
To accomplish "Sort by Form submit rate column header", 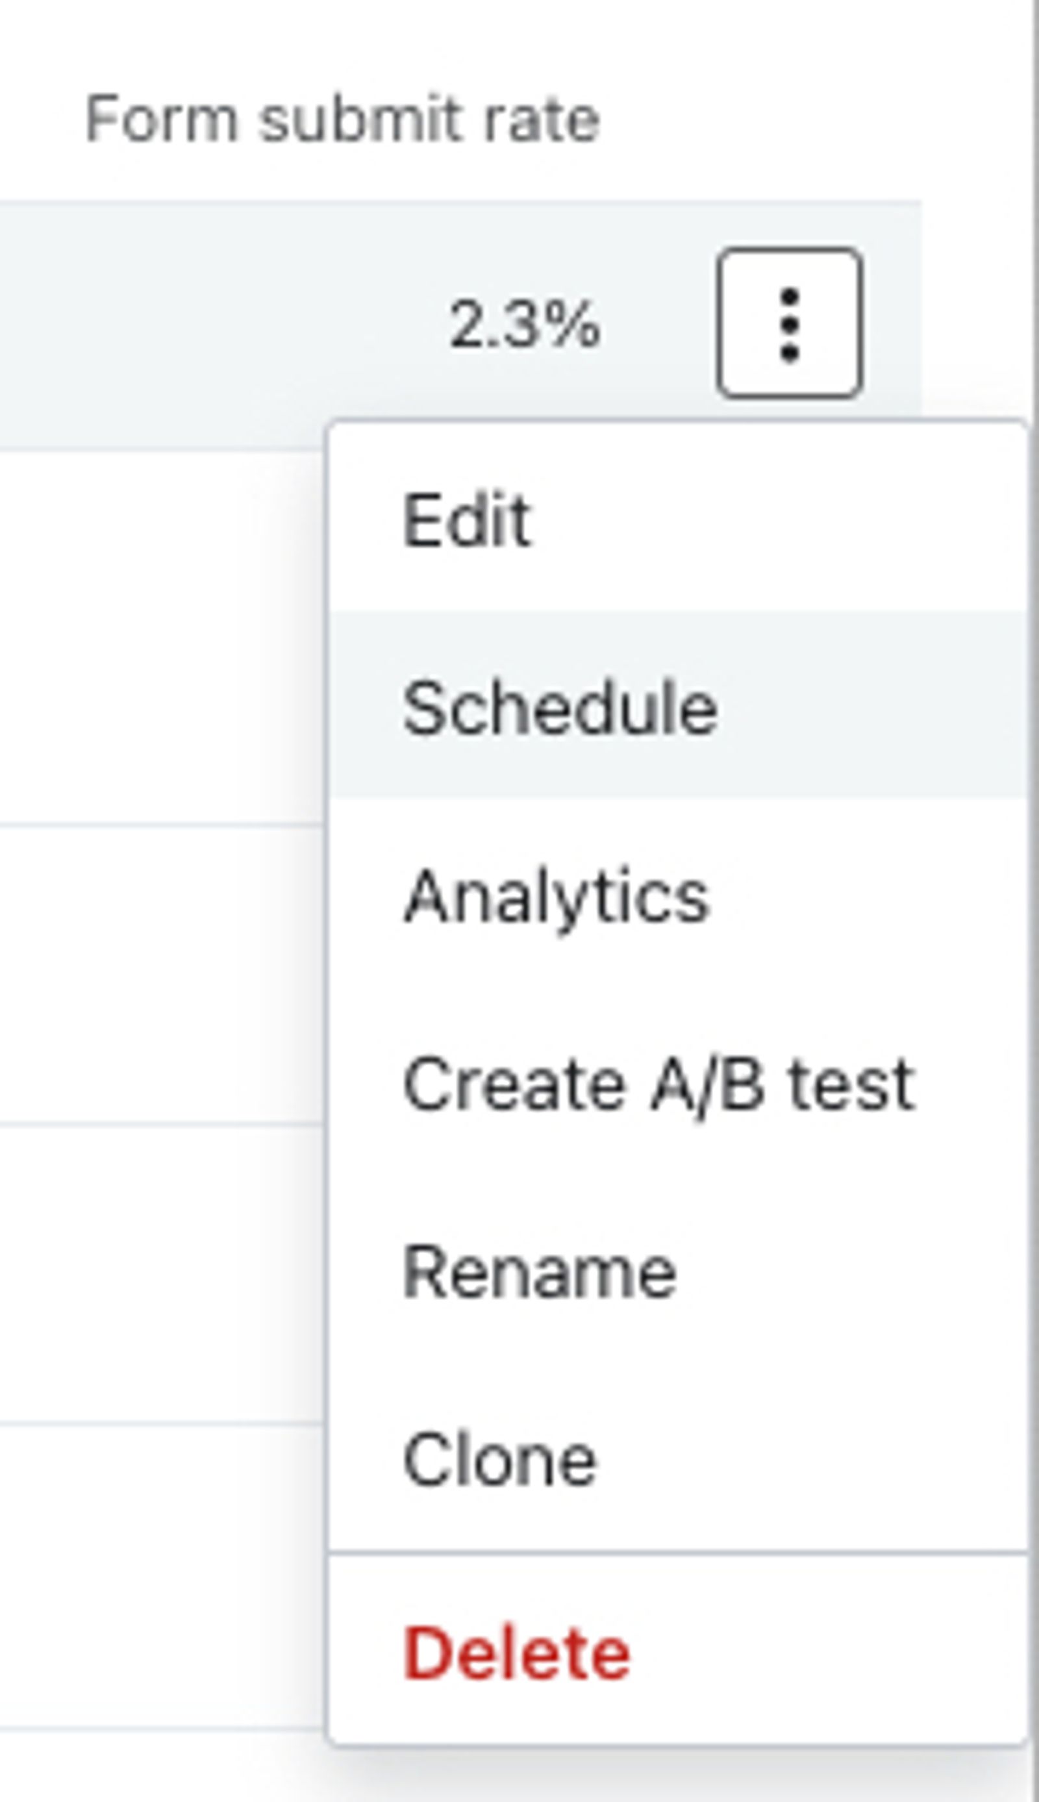I will (x=342, y=119).
